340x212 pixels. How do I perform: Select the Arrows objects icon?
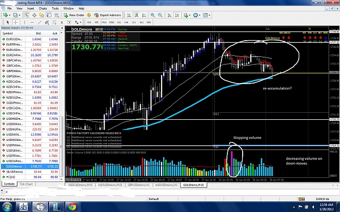[x=77, y=22]
